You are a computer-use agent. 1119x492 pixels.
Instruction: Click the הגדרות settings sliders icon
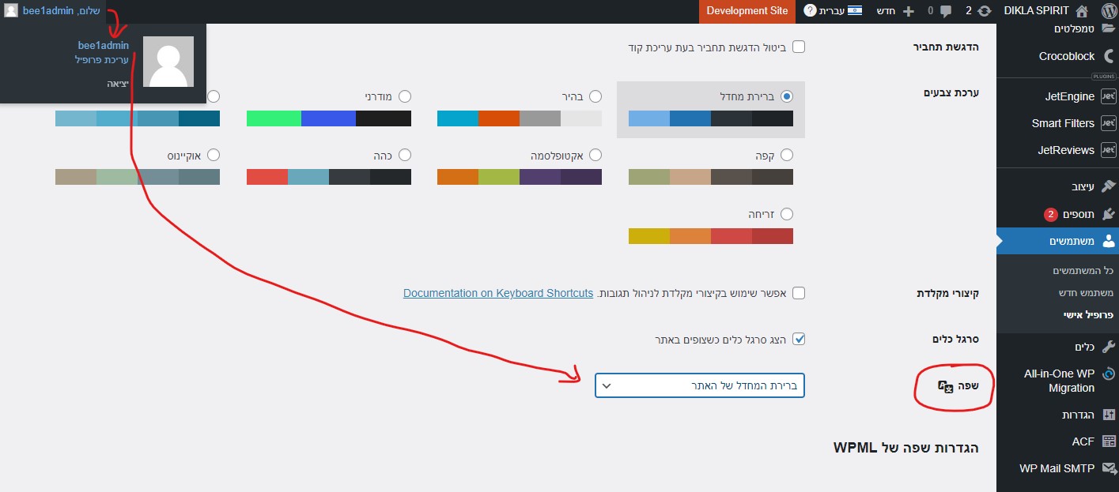[1108, 415]
